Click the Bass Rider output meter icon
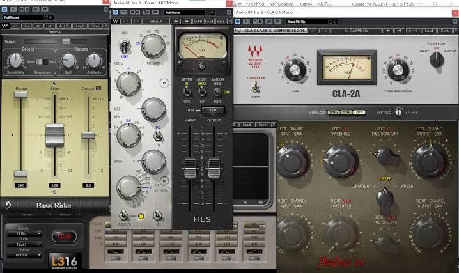Viewport: 459px width, 273px height. coord(98,88)
